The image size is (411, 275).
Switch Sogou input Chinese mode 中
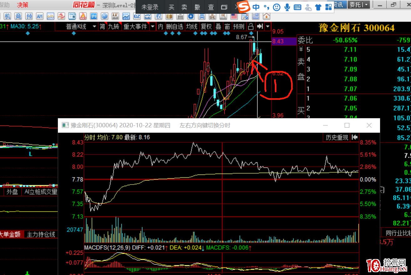tap(256, 7)
